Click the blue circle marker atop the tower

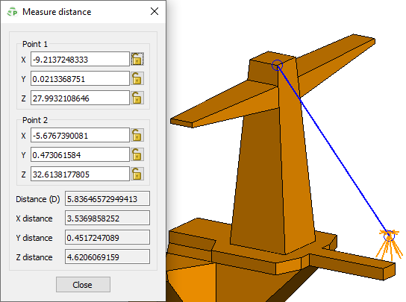(277, 65)
